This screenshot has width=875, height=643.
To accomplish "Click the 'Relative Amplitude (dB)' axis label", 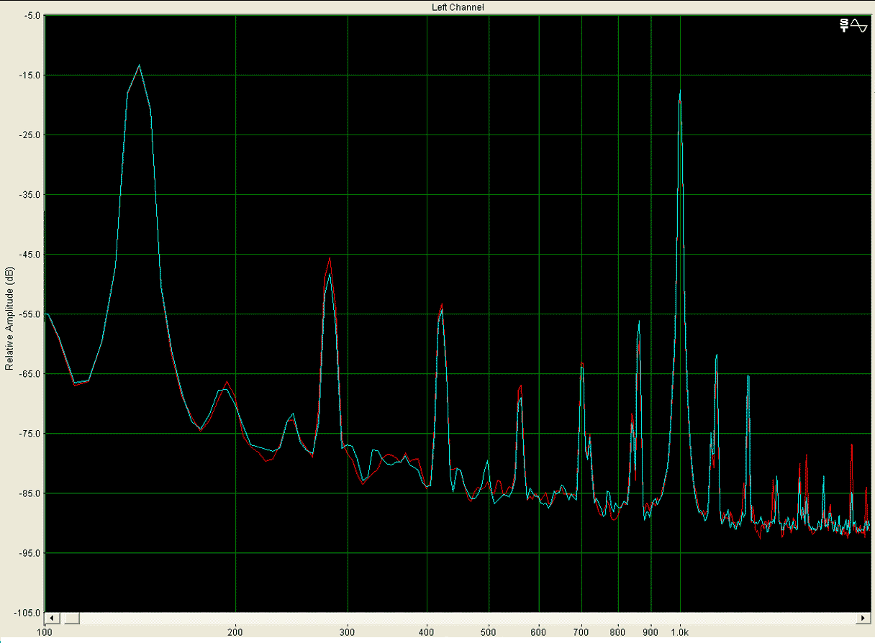I will point(9,319).
